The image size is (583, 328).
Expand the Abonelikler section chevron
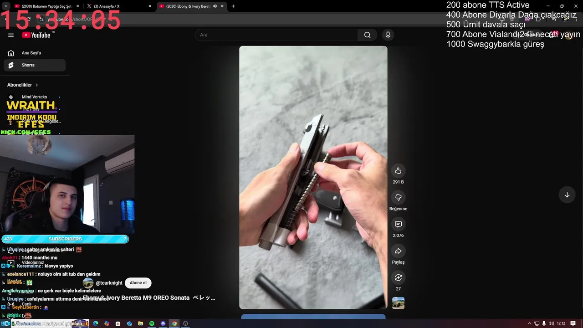point(37,85)
